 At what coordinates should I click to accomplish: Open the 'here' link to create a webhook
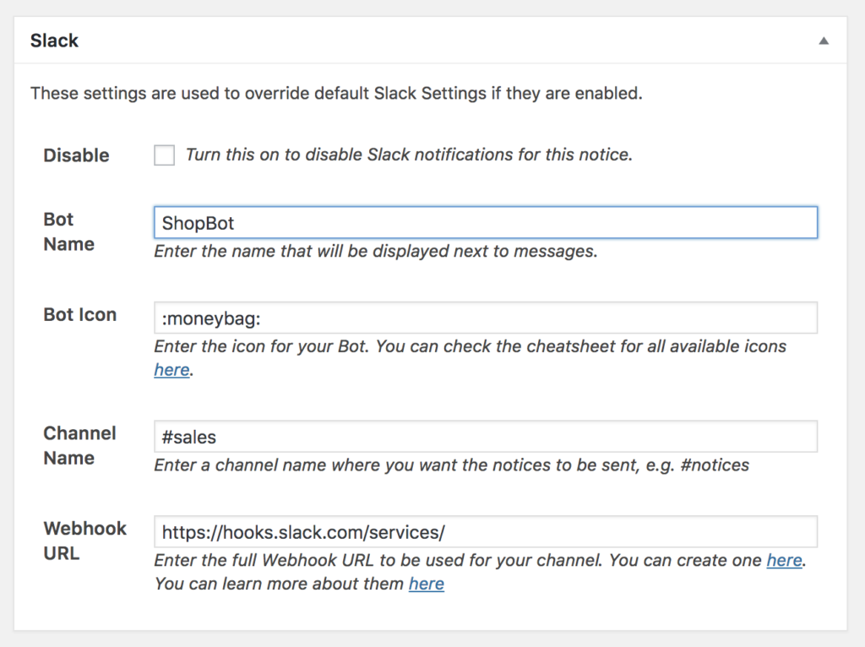[x=784, y=561]
